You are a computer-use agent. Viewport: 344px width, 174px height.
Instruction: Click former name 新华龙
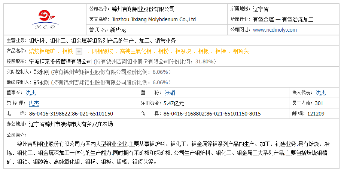click(118, 30)
